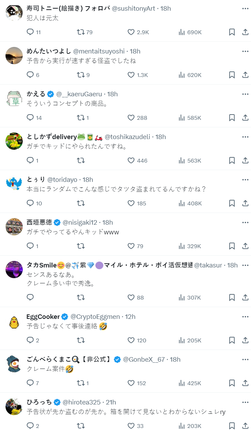Open more options for takasur's tweet
251x430 pixels.
(x=245, y=265)
